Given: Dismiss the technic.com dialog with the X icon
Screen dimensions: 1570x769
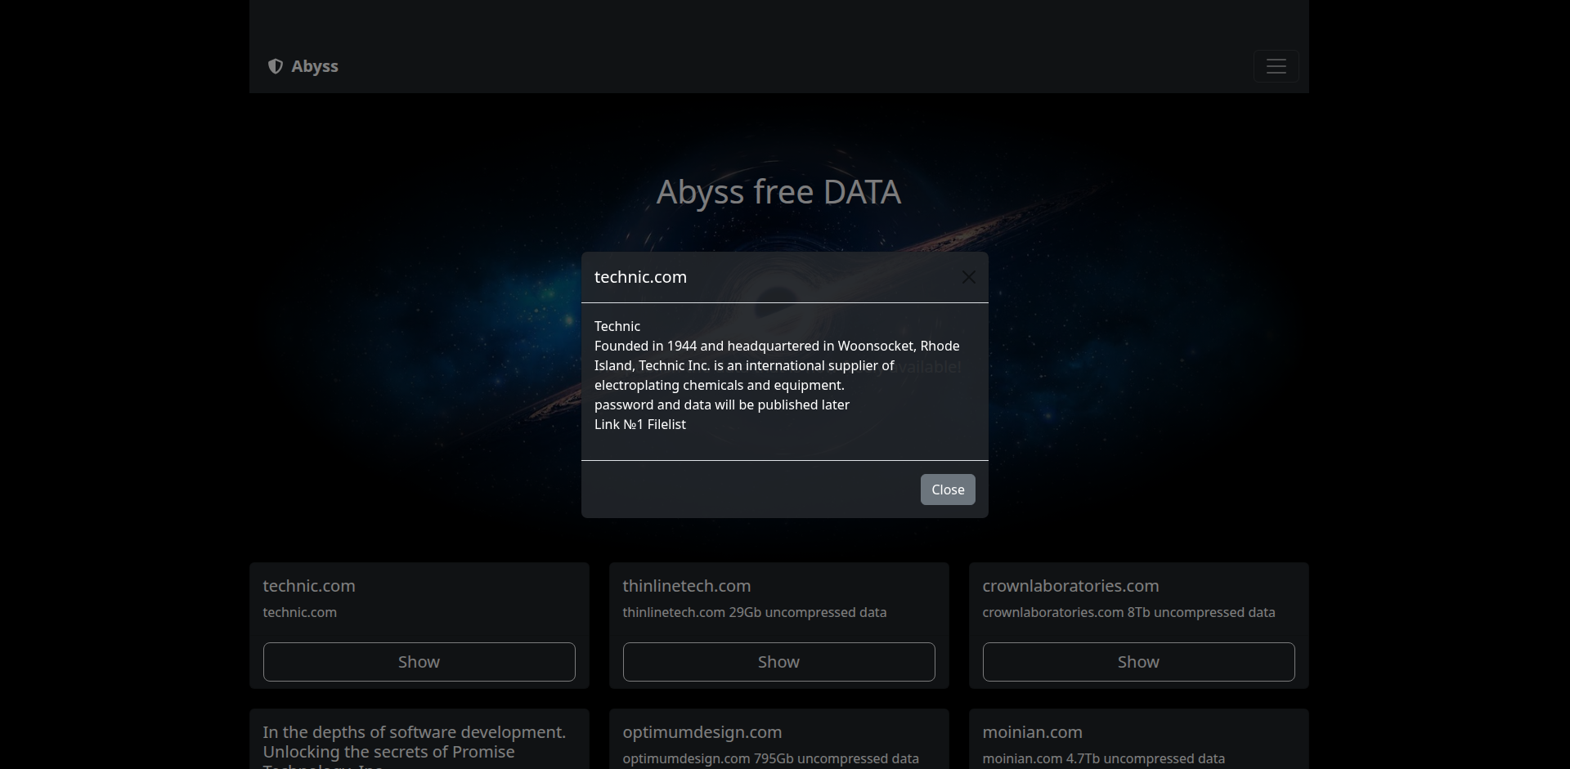Looking at the screenshot, I should point(968,278).
